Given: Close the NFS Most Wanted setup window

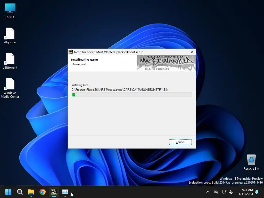Looking at the screenshot, I should point(192,52).
